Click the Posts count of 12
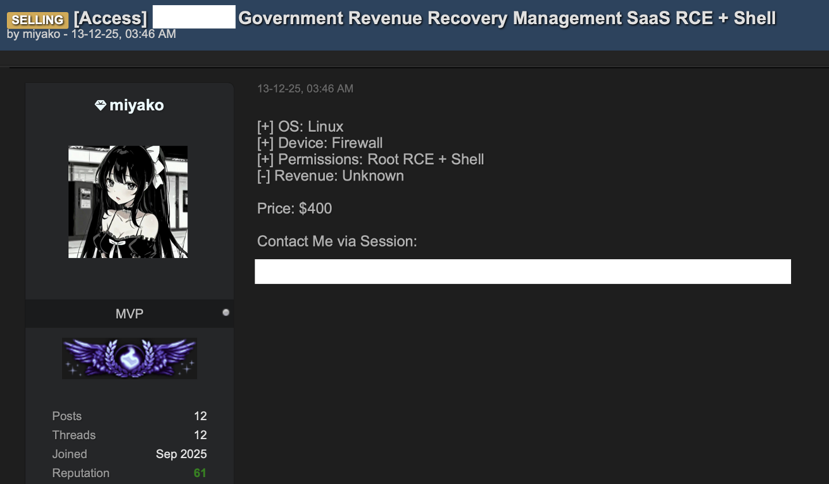This screenshot has width=829, height=484. point(201,416)
